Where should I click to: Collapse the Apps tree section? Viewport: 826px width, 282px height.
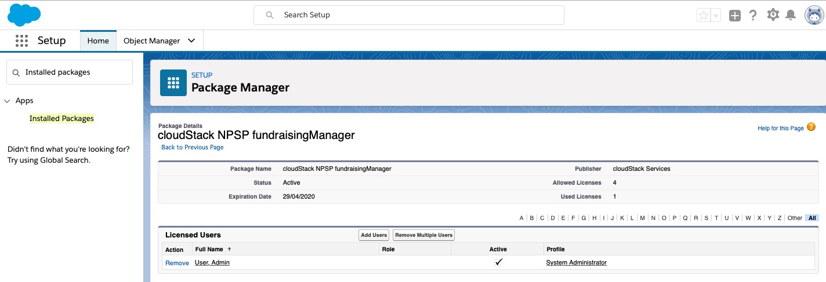(8, 101)
